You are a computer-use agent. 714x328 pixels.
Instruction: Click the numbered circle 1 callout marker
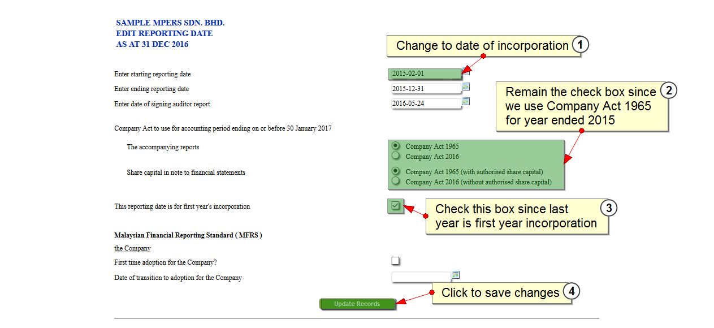(581, 45)
